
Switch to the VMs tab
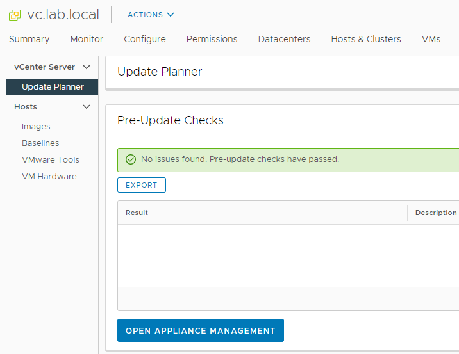[x=431, y=39]
